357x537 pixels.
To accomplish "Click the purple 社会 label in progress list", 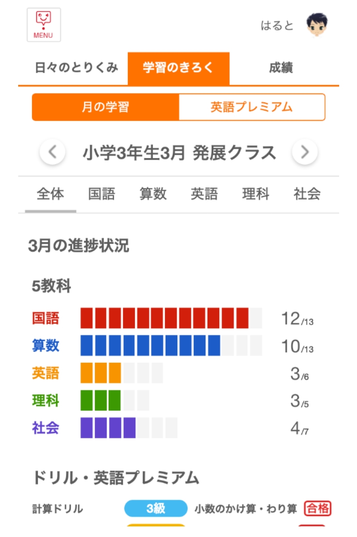I will point(46,428).
